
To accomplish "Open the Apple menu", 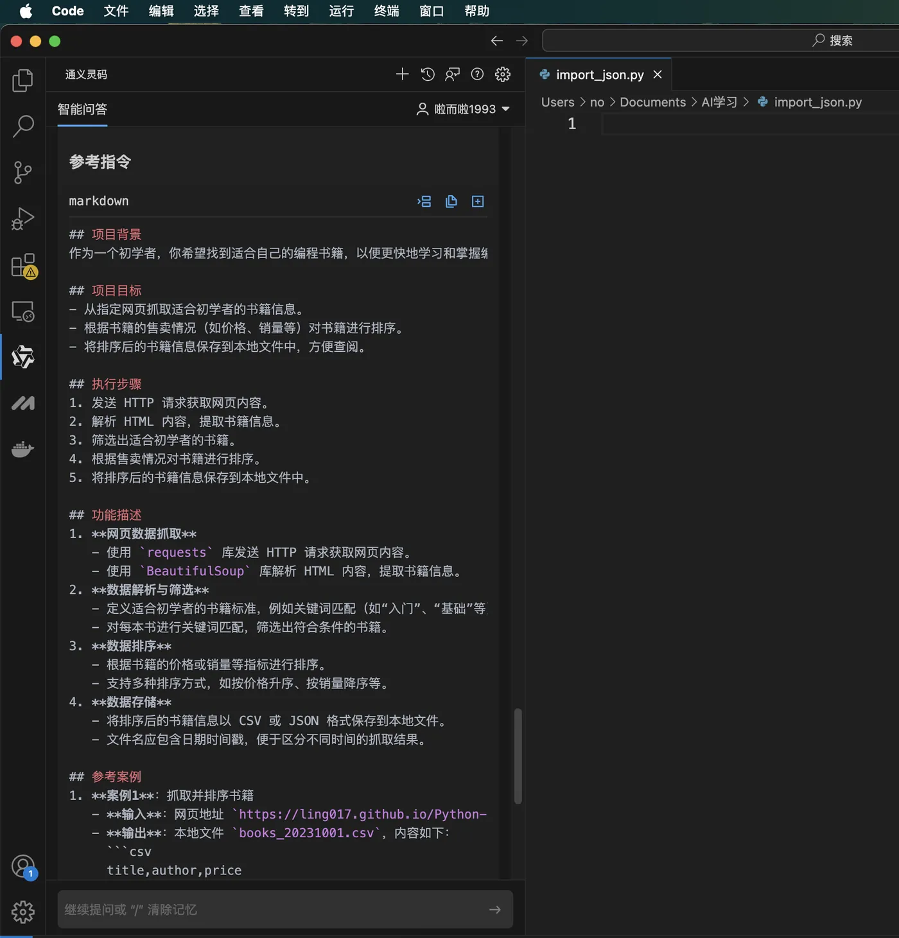I will coord(26,11).
